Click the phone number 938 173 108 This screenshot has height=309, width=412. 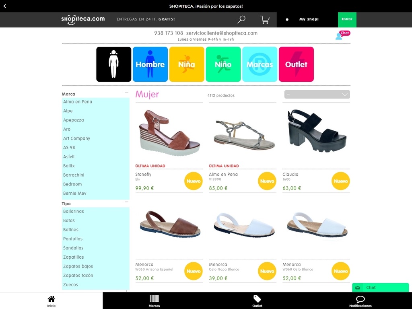tap(169, 33)
